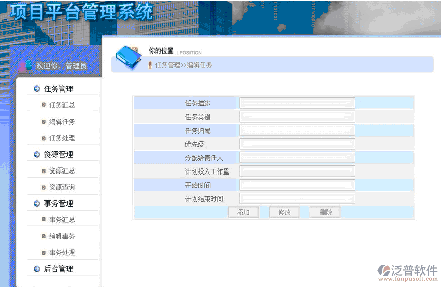Click the 任务描述 input field

click(297, 103)
